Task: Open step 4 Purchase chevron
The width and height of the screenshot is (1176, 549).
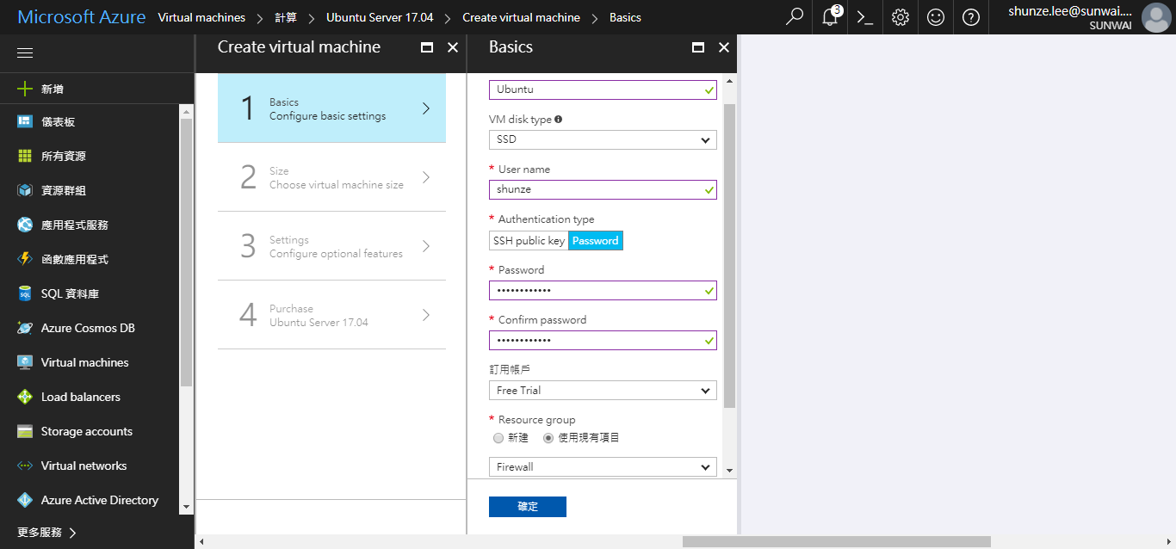Action: [x=426, y=315]
